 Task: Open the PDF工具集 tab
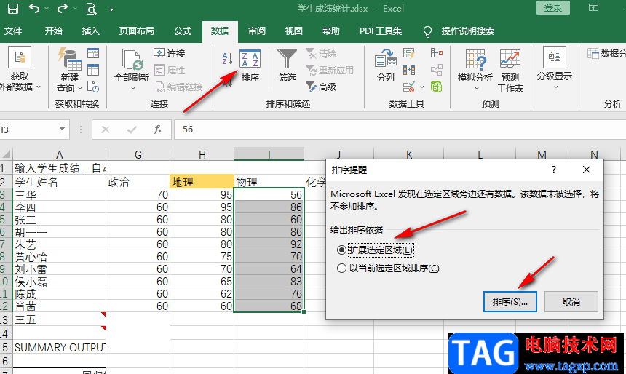click(x=381, y=31)
